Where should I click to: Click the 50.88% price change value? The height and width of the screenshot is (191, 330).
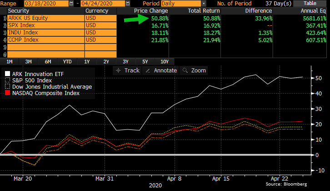pos(160,19)
